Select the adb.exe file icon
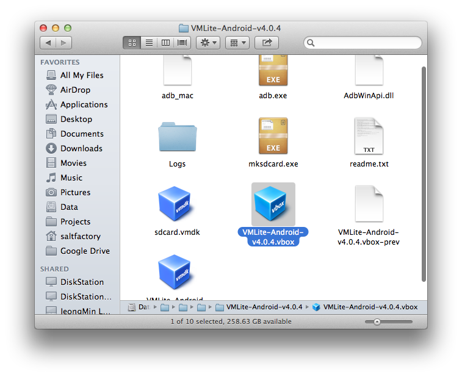The image size is (462, 377). (273, 70)
